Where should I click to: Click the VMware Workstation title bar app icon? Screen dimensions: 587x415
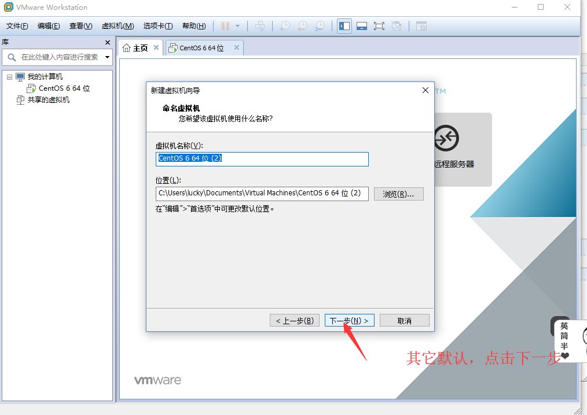tap(8, 7)
